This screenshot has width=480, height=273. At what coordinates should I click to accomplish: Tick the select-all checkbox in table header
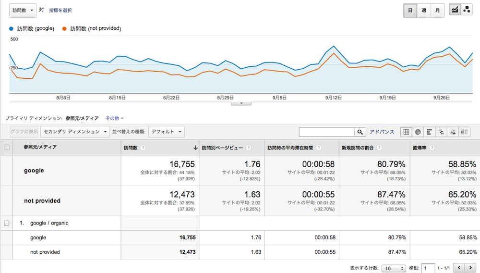tap(7, 147)
